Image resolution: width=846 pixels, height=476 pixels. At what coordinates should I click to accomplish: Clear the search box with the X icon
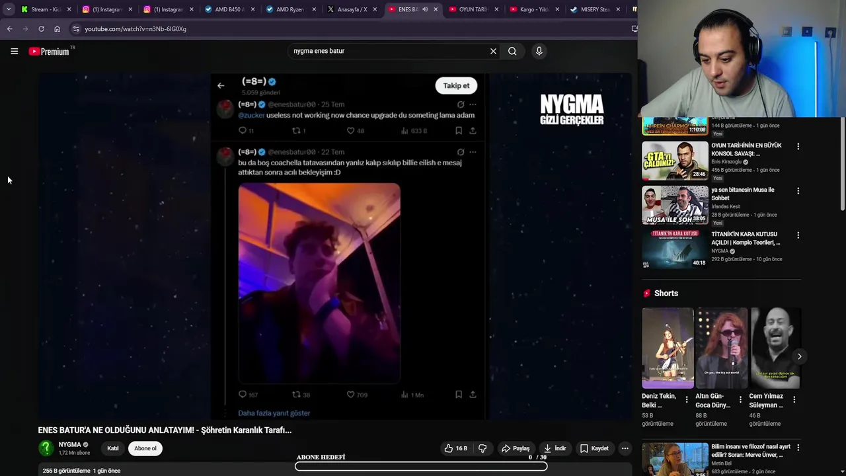pos(493,51)
